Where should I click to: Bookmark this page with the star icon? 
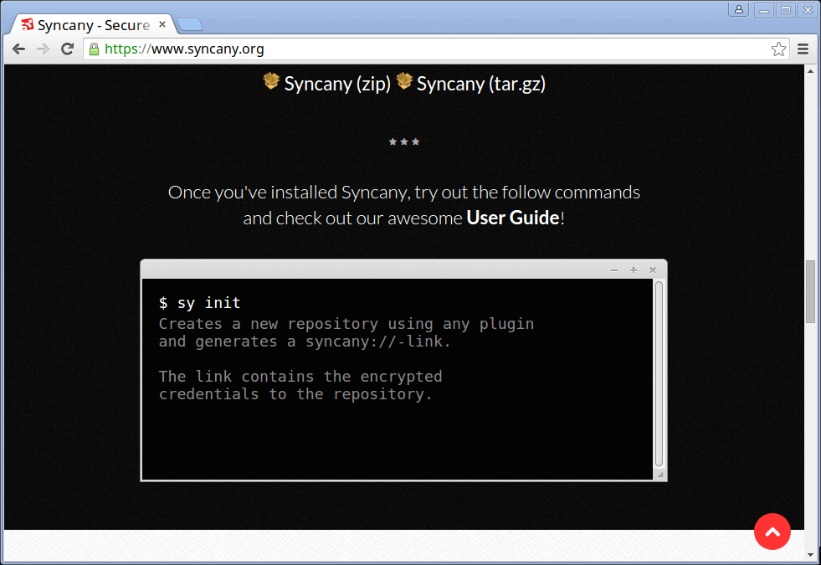778,49
